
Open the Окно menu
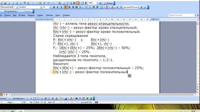pos(57,15)
